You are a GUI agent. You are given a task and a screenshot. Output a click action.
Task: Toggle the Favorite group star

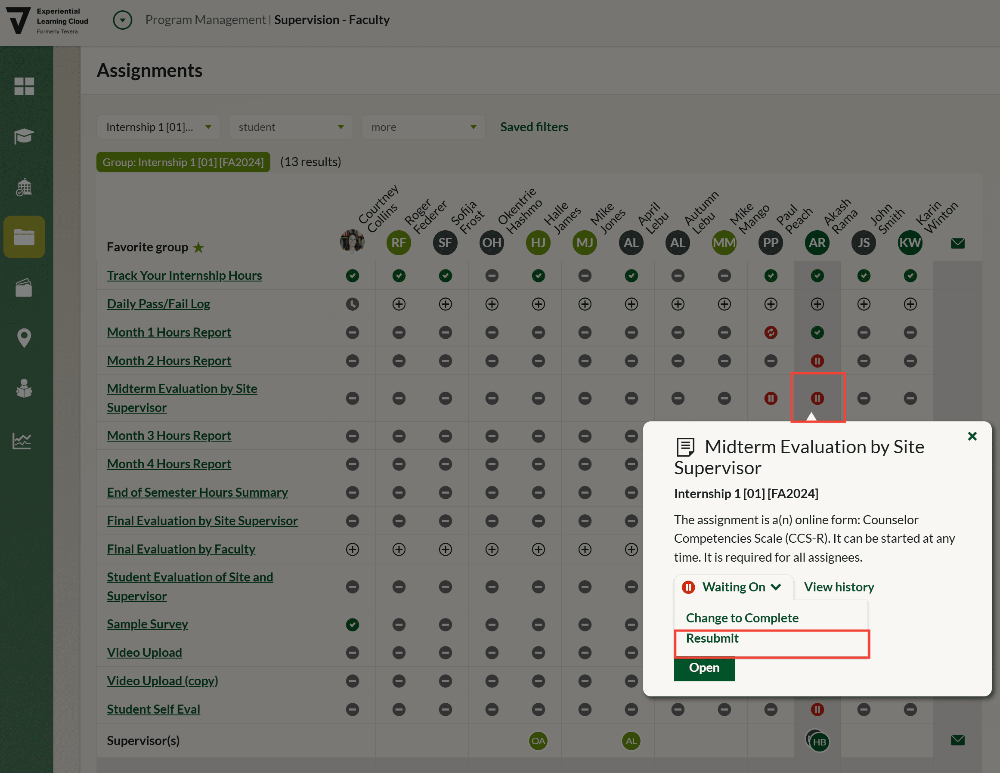199,247
